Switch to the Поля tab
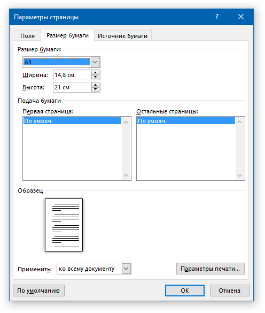 pos(28,36)
